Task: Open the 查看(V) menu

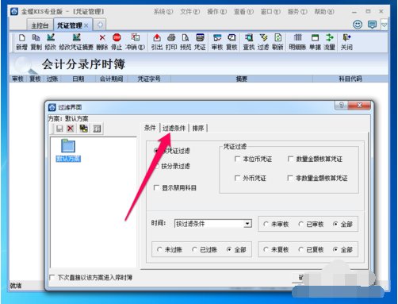Action: pos(243,12)
